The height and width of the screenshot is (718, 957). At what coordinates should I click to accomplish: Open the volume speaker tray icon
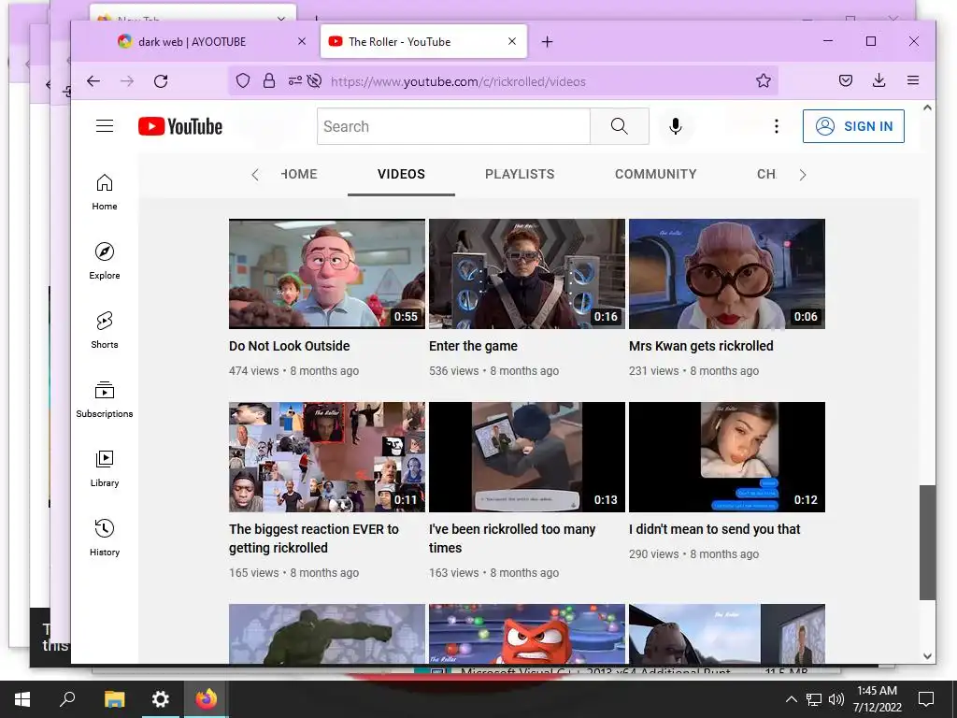click(836, 699)
